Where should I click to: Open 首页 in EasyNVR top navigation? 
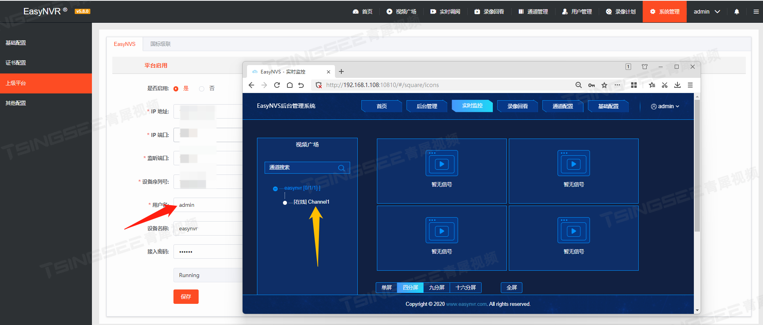click(363, 12)
